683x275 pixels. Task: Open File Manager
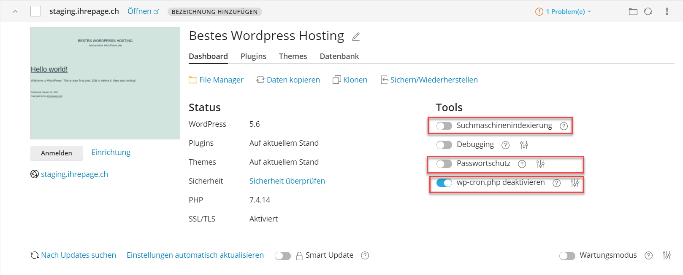[216, 80]
